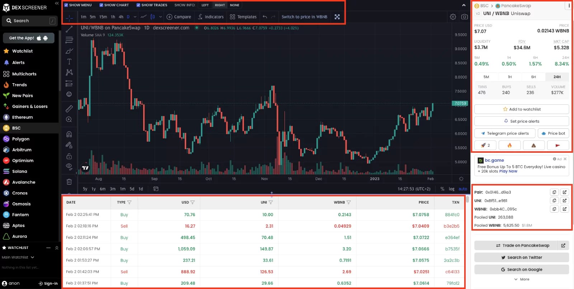This screenshot has width=574, height=289.
Task: Set show info to LEFT
Action: (205, 5)
